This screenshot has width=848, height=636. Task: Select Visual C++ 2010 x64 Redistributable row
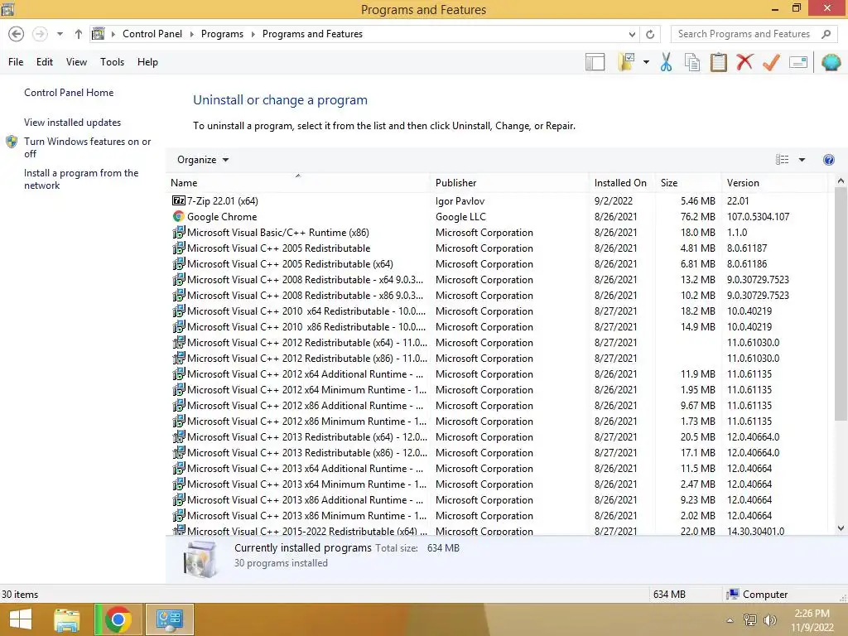point(498,311)
